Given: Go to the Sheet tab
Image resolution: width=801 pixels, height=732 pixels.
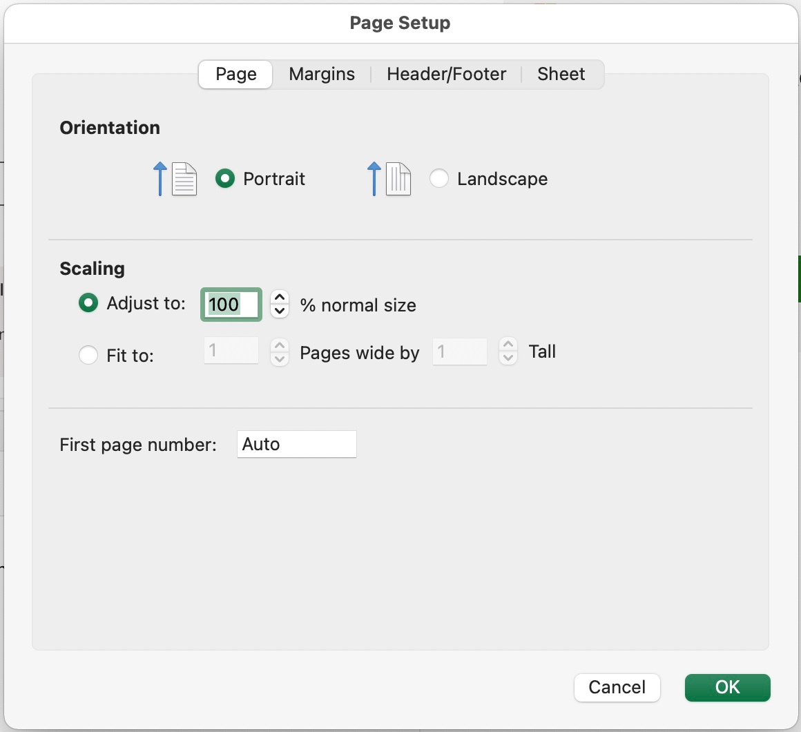Looking at the screenshot, I should [x=561, y=74].
